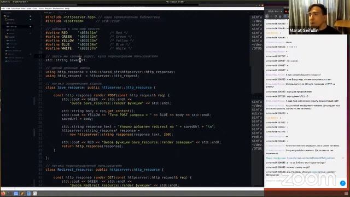Image resolution: width=350 pixels, height=197 pixels.
Task: Open the Sublime Text icon in the taskbar
Action: click(22, 193)
